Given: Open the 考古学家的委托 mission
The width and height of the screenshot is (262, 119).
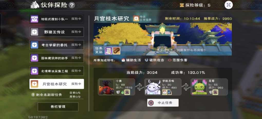Looking at the screenshot, I should pyautogui.click(x=57, y=45).
